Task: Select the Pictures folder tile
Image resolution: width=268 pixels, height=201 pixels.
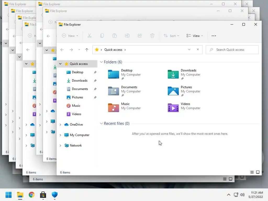Action: point(184,91)
